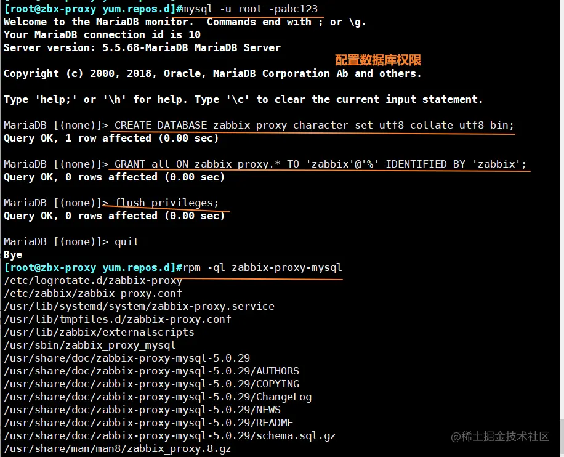Click the path ending in '/COPYING'
Viewport: 564px width, 457px height.
tap(151, 384)
